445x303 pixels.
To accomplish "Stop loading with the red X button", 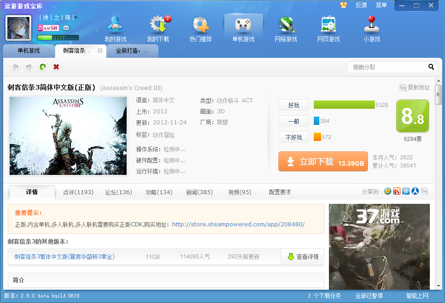I will [56, 67].
